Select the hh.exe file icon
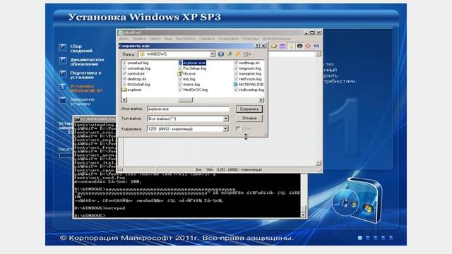Viewport: 452px width, 254px height. point(180,73)
